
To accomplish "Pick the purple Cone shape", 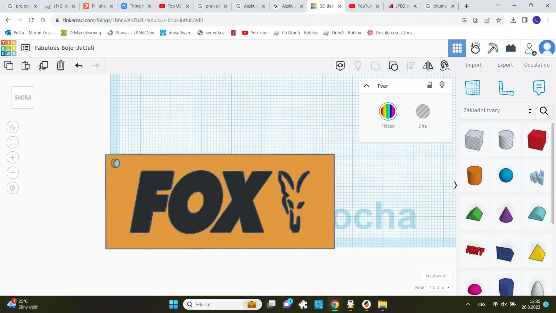I will point(506,214).
